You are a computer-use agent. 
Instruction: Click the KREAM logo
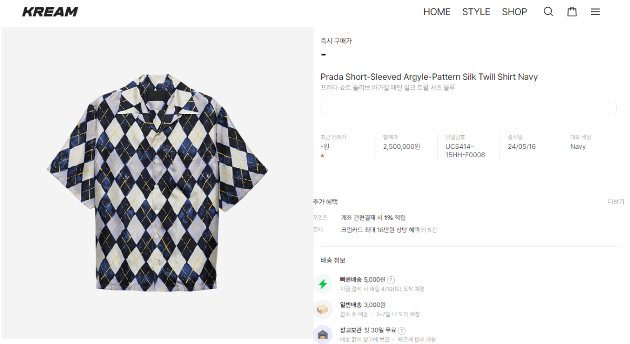[50, 12]
